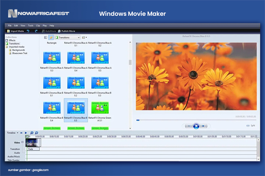Step to previous frame in preview
The width and height of the screenshot is (265, 176).
tap(189, 126)
